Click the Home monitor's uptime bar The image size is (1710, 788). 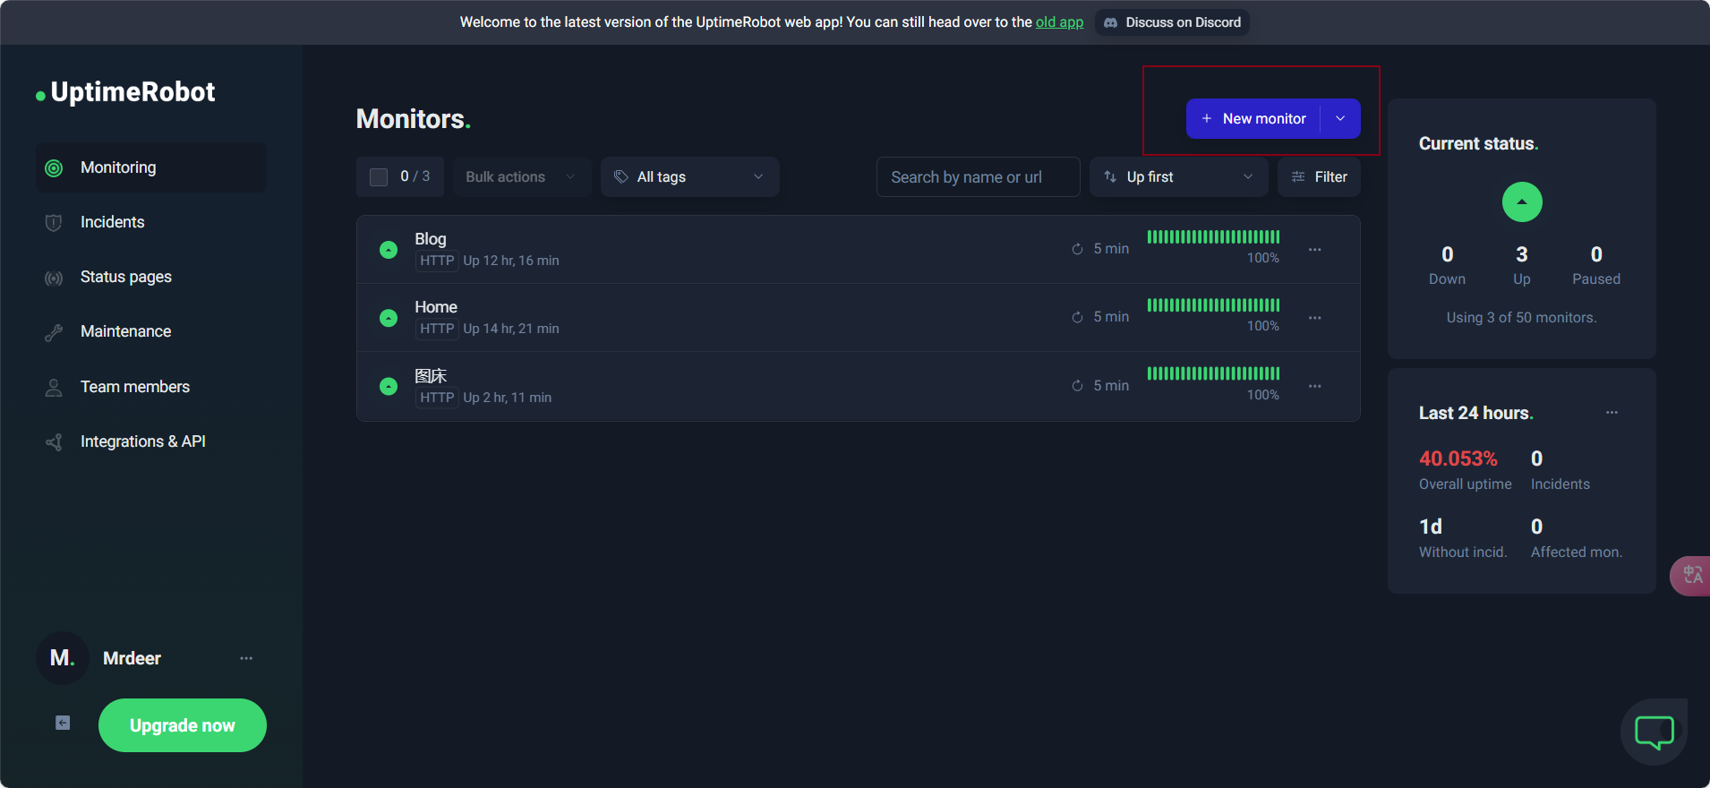(x=1213, y=305)
